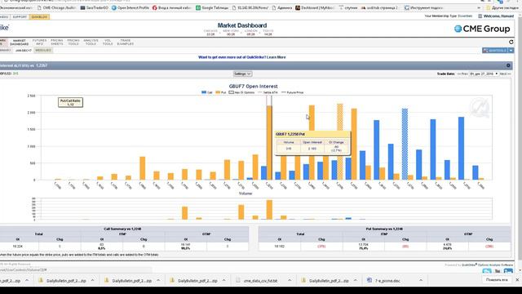Open Futures Info menu
This screenshot has height=294, width=522.
pos(39,42)
